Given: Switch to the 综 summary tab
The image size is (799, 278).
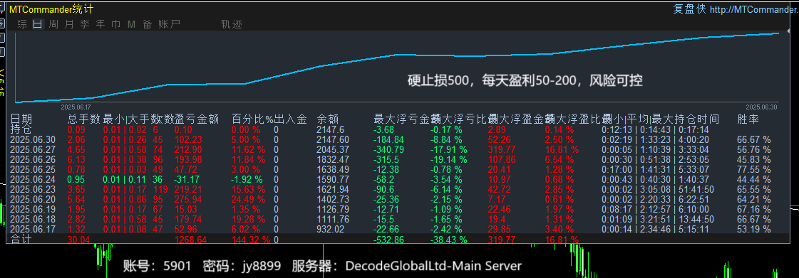Looking at the screenshot, I should point(22,24).
